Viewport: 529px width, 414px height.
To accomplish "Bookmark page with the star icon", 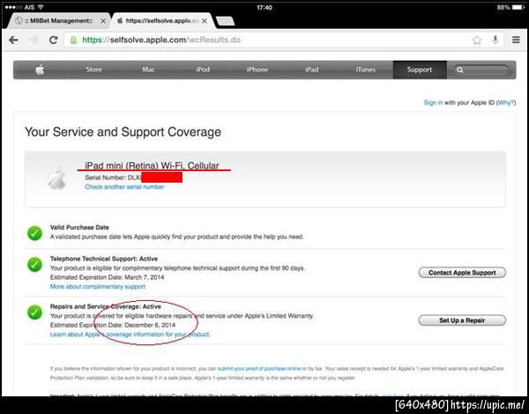I will point(477,41).
